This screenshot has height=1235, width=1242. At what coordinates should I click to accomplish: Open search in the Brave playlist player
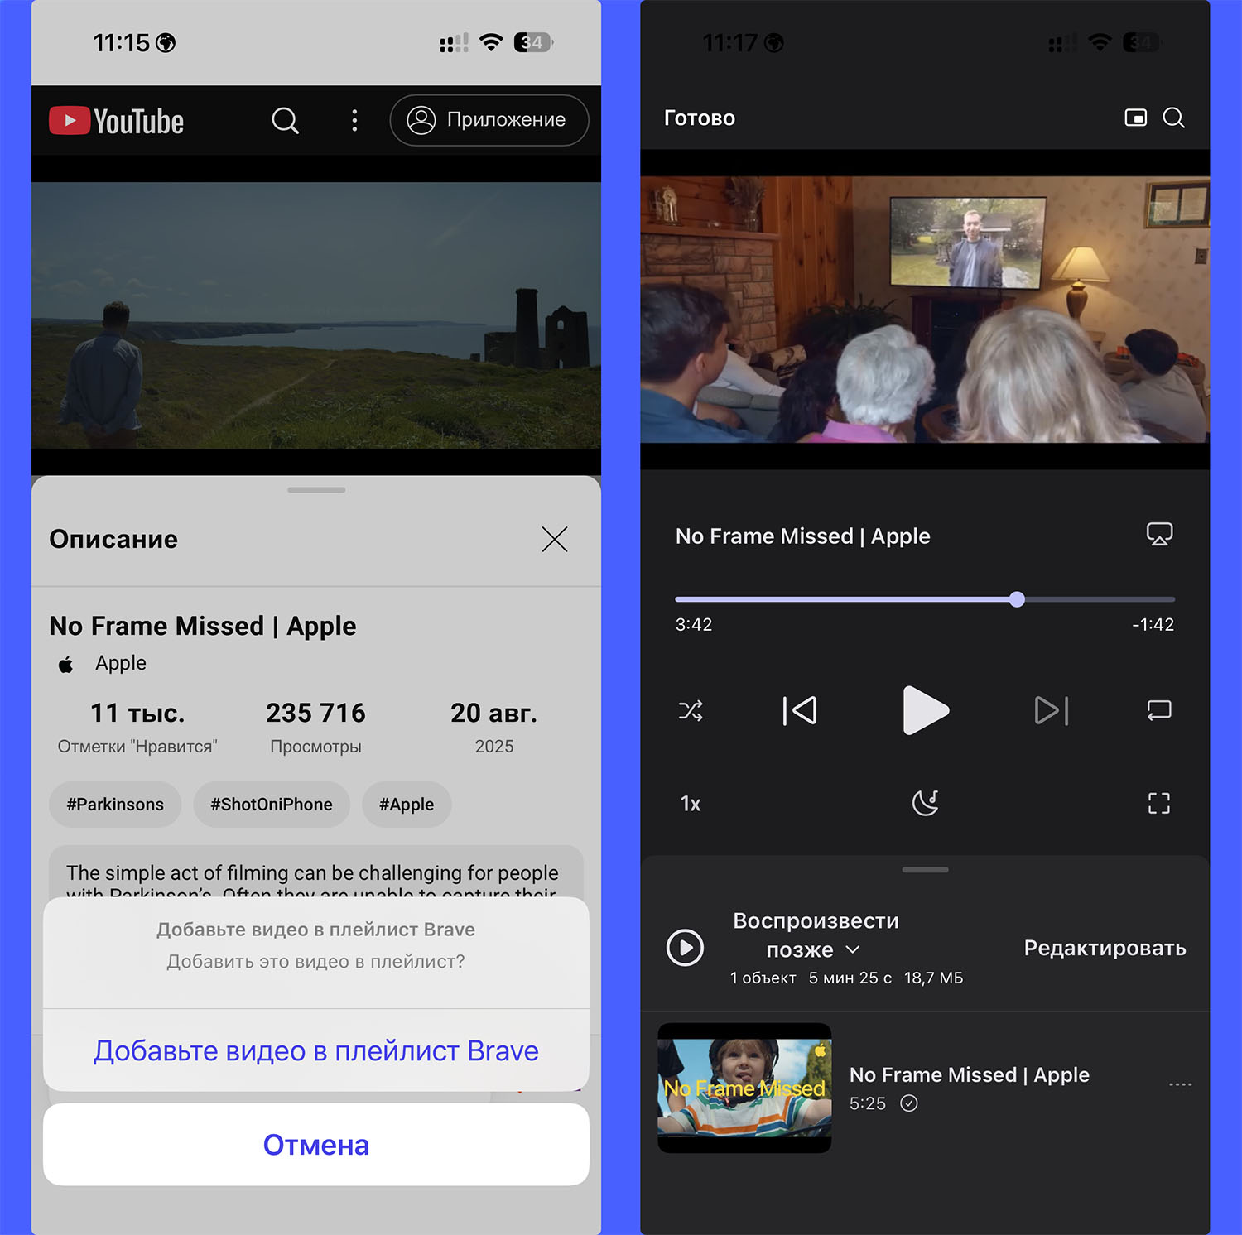coord(1173,118)
